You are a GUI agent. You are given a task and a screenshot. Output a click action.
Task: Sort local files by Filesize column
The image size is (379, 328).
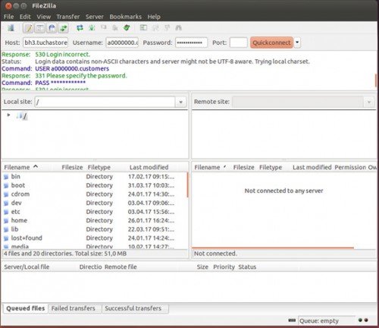(x=72, y=167)
